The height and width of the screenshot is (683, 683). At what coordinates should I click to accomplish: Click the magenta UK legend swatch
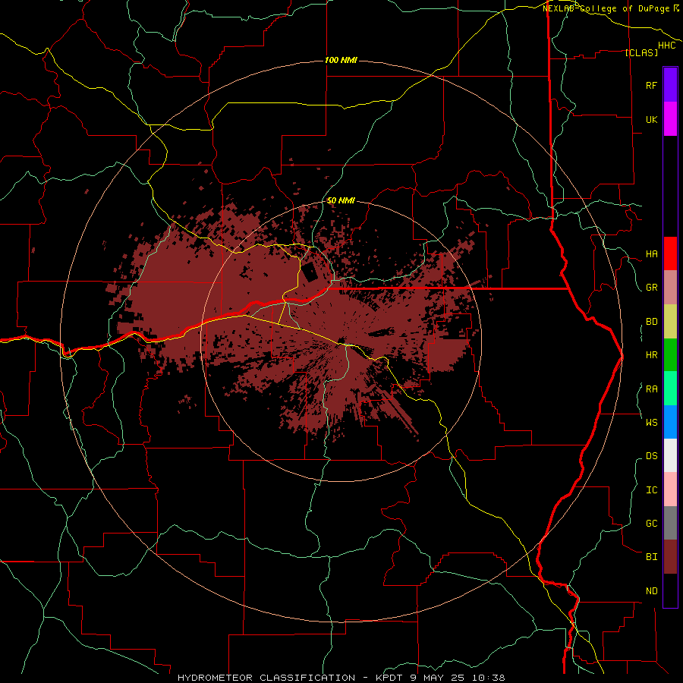[670, 119]
